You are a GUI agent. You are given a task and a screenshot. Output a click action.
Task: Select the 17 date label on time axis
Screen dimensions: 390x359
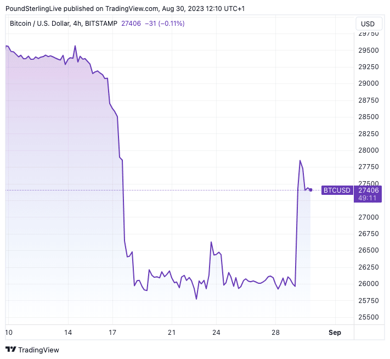point(112,333)
